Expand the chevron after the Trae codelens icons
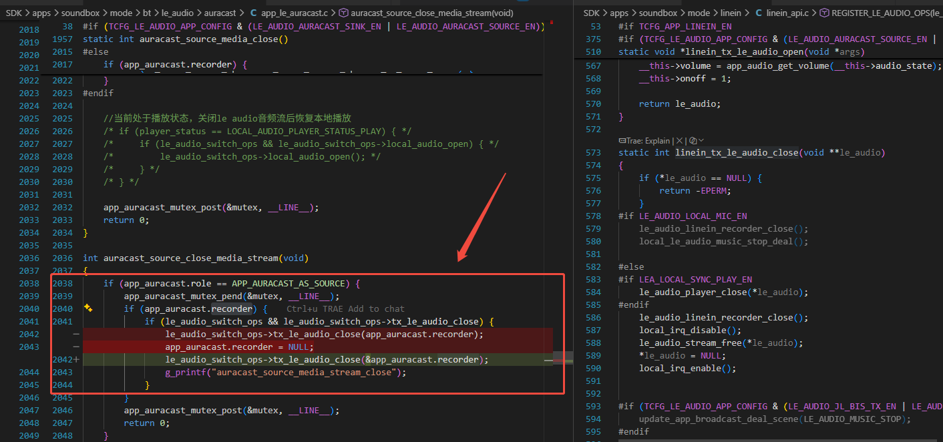 click(701, 141)
